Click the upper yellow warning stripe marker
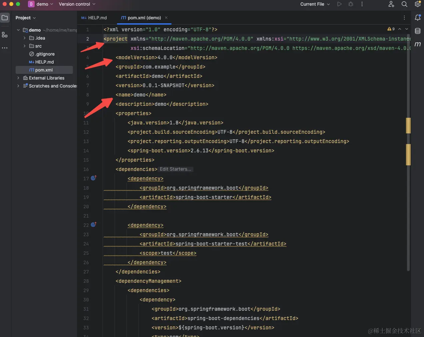 pos(408,125)
